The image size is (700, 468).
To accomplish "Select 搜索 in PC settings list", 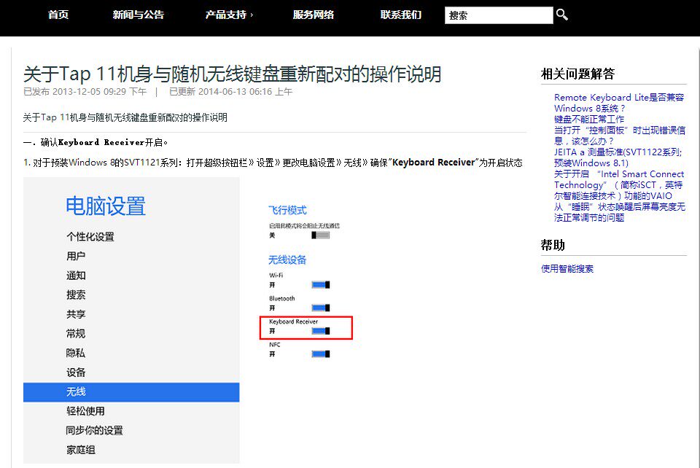I will click(75, 295).
